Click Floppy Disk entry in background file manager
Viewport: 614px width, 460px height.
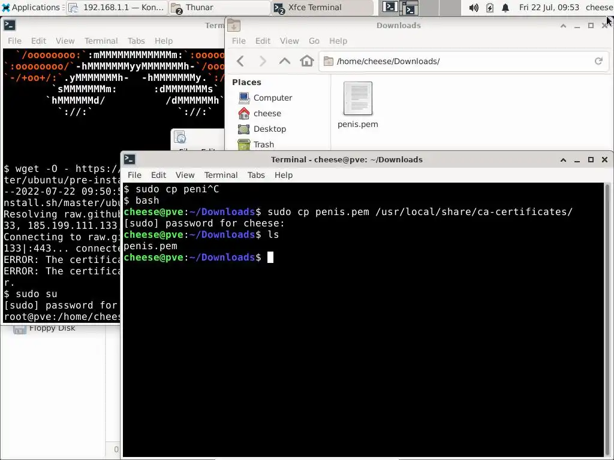pos(44,328)
